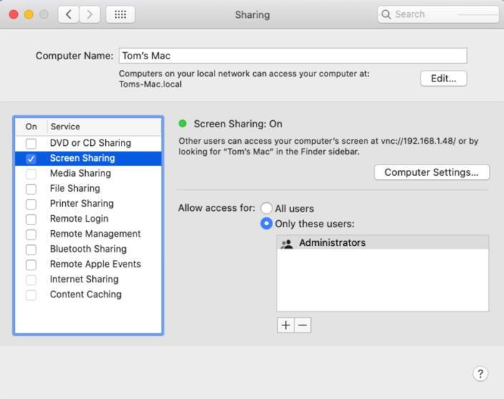Screen dimensions: 504x399
Task: Show all preferences via grid icon
Action: tap(121, 14)
